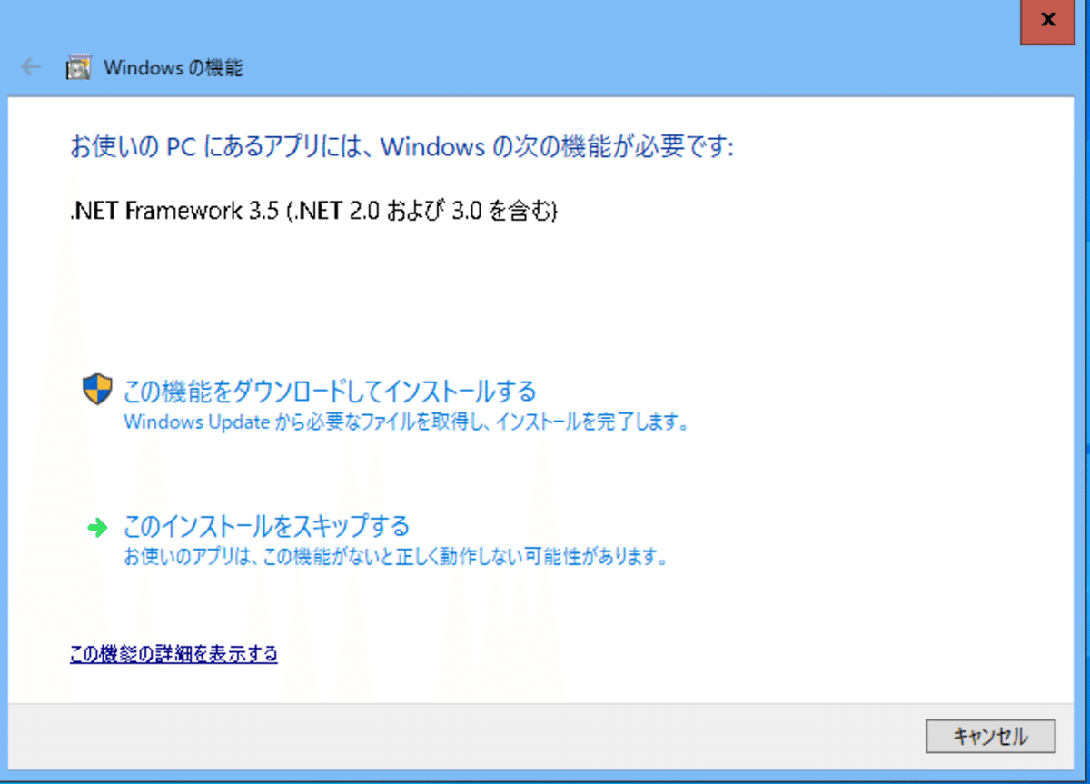Click the grayed back arrow in the header
1090x784 pixels.
[x=29, y=66]
